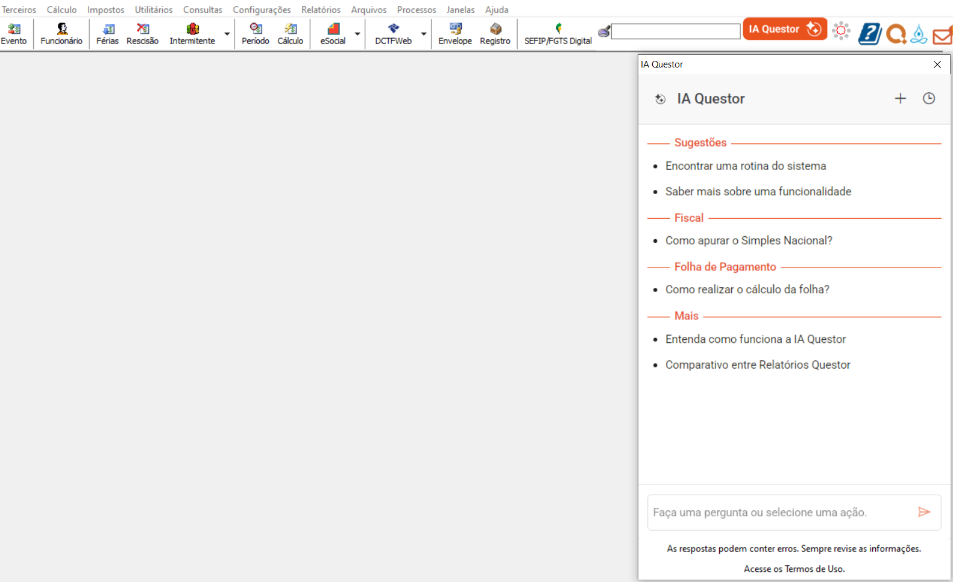Choose "Como realizar o cálculo da folha?"
This screenshot has width=953, height=582.
pyautogui.click(x=747, y=290)
